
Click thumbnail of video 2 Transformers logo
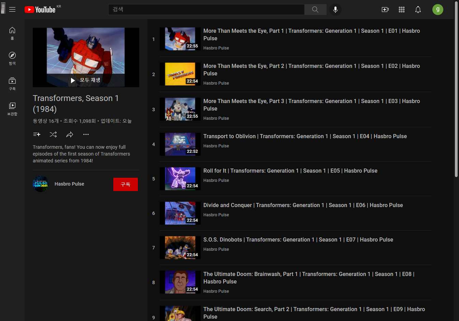[180, 74]
